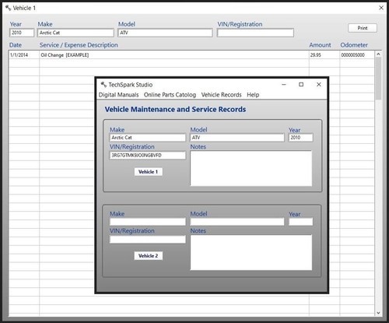Click the VIN/Registration field in Vehicle 1 window header
Image resolution: width=389 pixels, height=323 pixels.
(x=255, y=33)
